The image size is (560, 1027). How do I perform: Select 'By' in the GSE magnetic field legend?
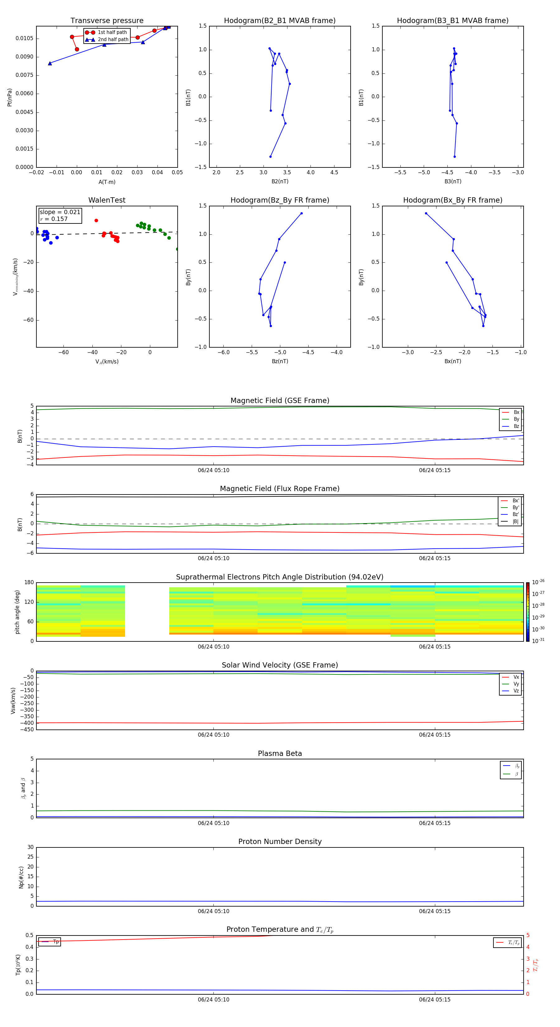[511, 419]
